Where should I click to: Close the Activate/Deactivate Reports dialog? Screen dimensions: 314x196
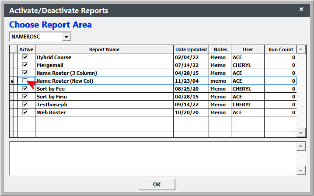pyautogui.click(x=301, y=9)
